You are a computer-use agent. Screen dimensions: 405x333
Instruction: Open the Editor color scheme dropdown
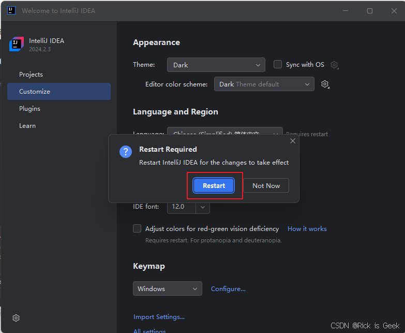(x=264, y=84)
